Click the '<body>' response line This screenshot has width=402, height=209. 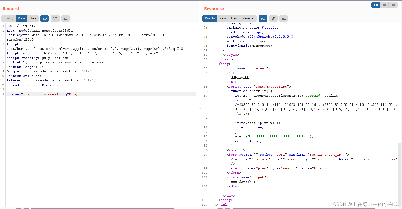[x=225, y=64]
